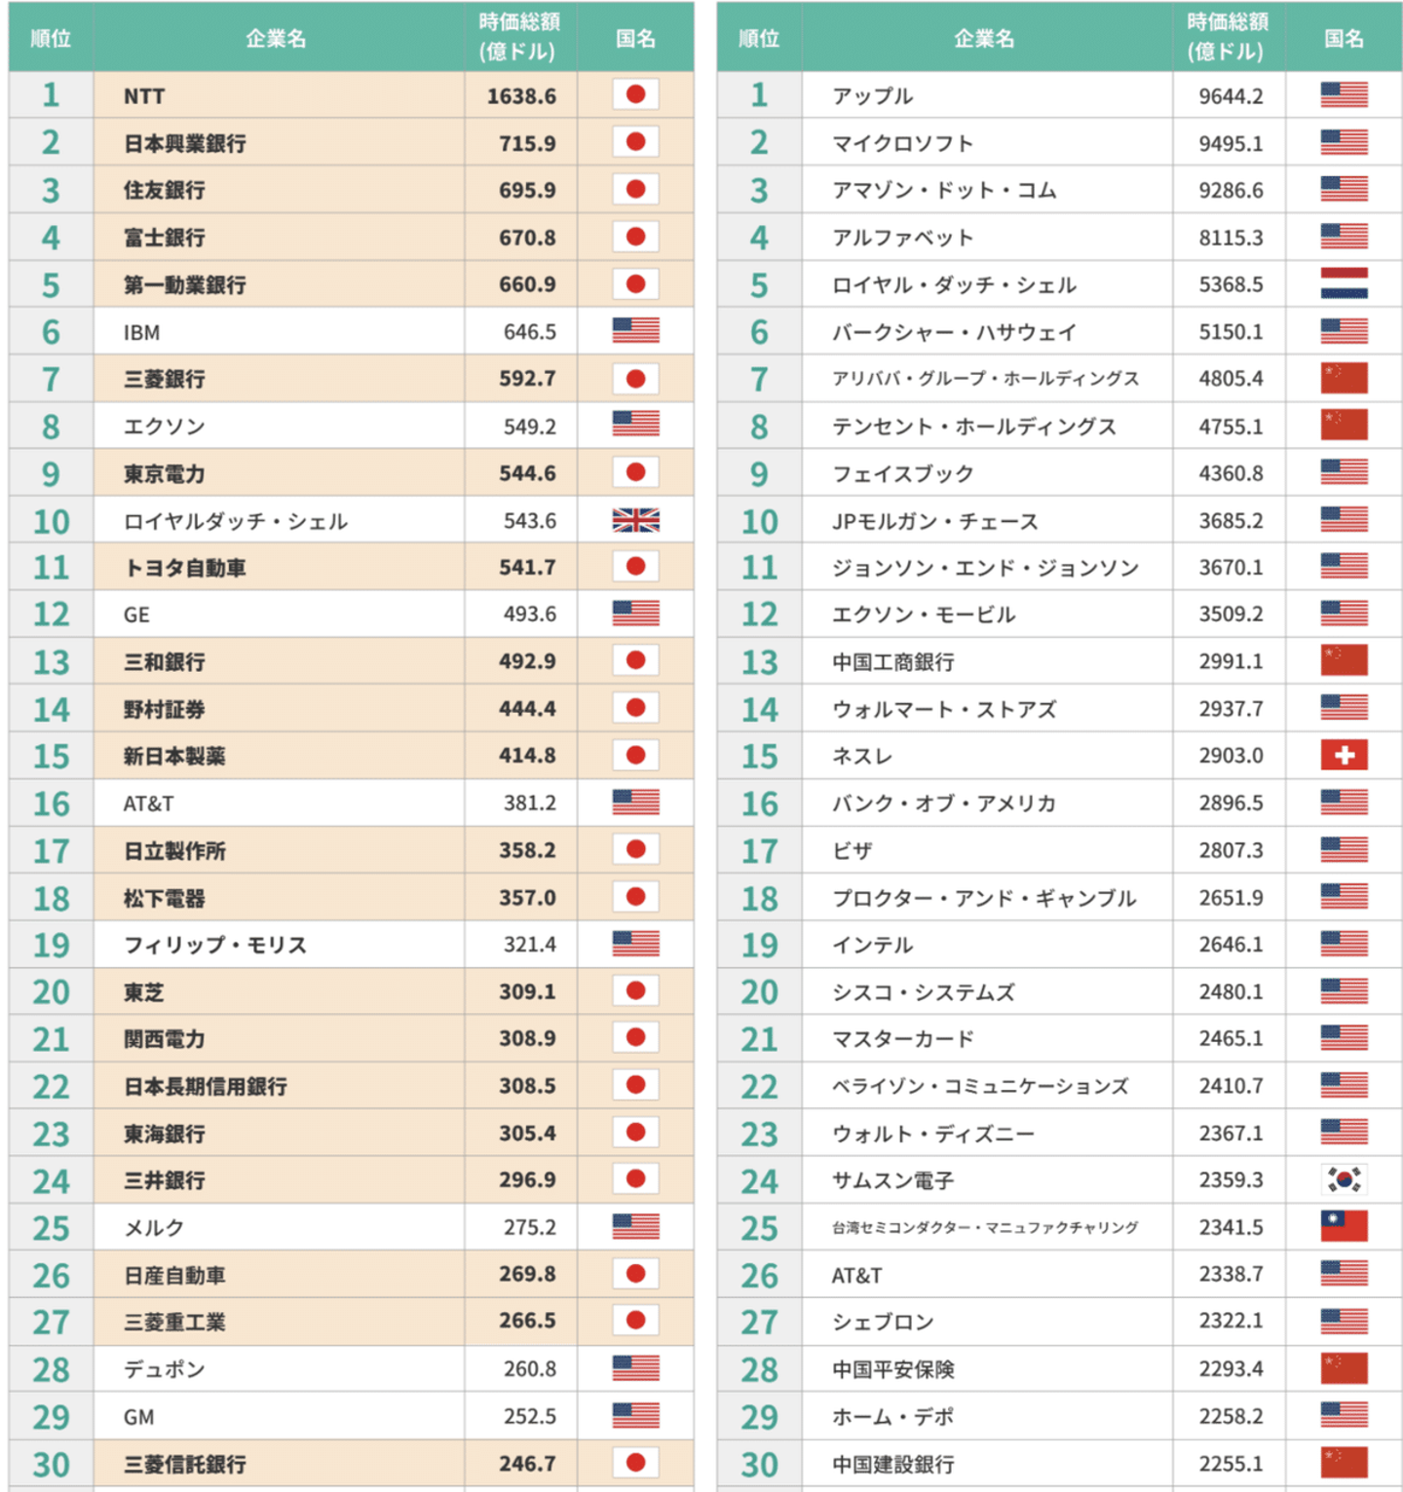Click the Japan flag in the 東芝 row

(x=636, y=990)
